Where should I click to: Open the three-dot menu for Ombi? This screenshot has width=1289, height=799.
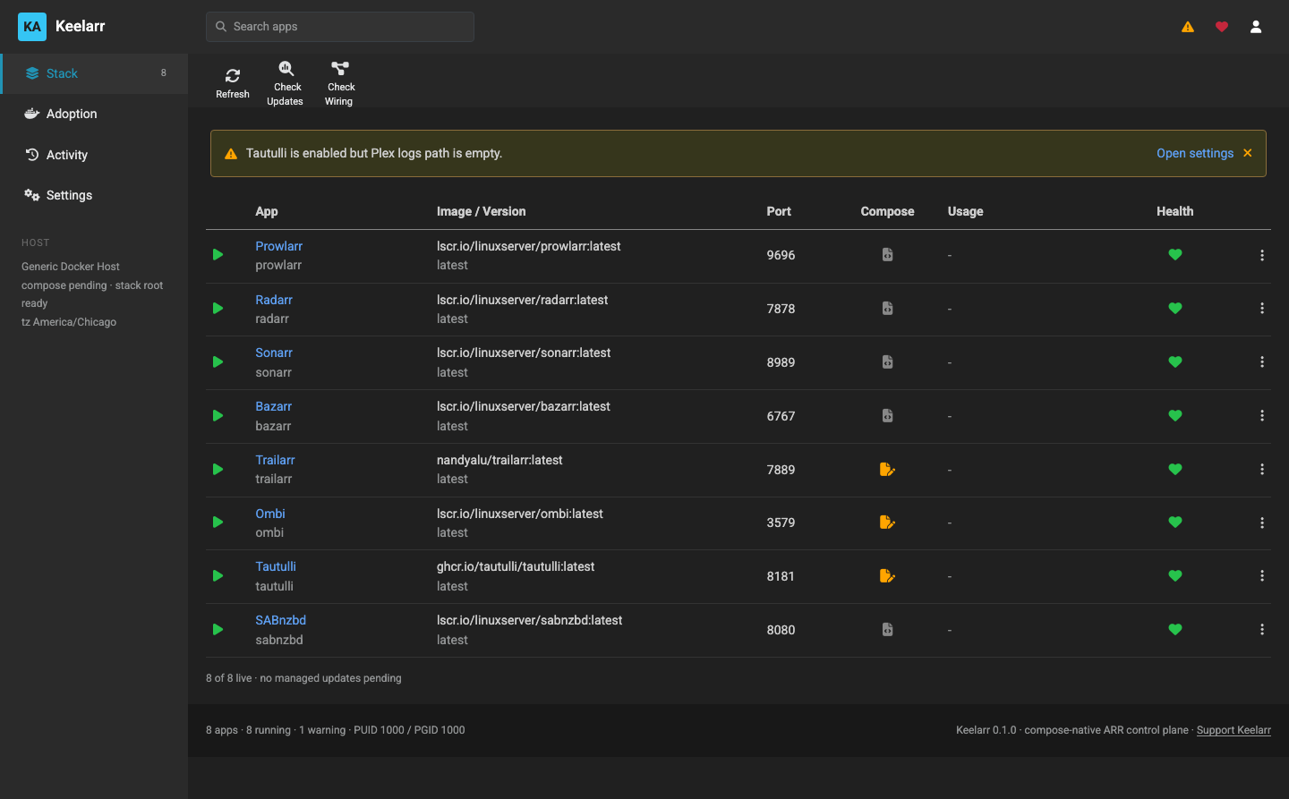tap(1262, 523)
